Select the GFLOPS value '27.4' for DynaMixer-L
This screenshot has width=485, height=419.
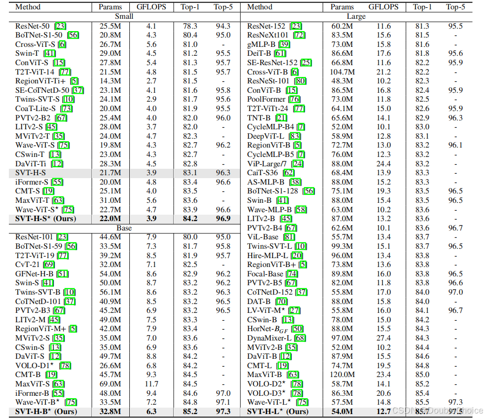click(x=383, y=338)
